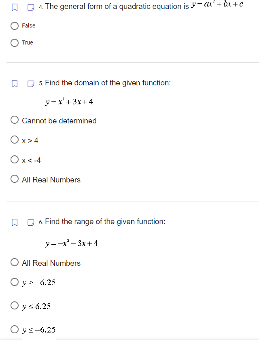Select 'y ≤ 6.25' for the range
Screen dimensions: 259x341
(14, 306)
